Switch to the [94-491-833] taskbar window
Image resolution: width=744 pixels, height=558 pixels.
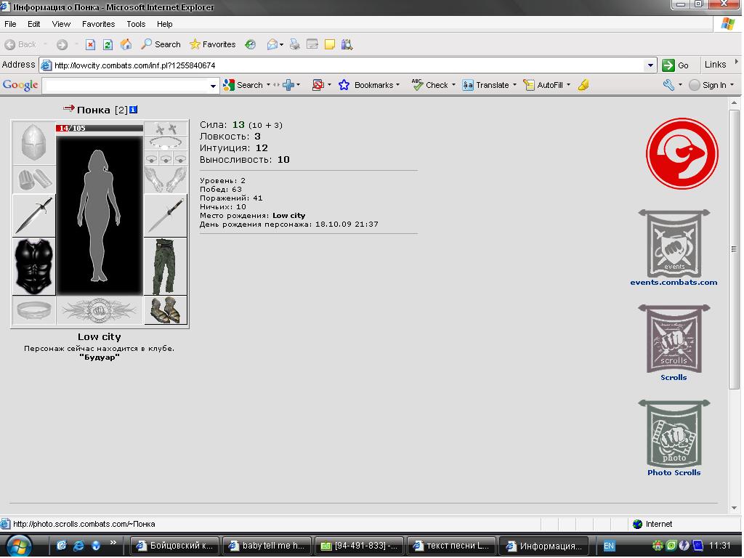coord(359,546)
